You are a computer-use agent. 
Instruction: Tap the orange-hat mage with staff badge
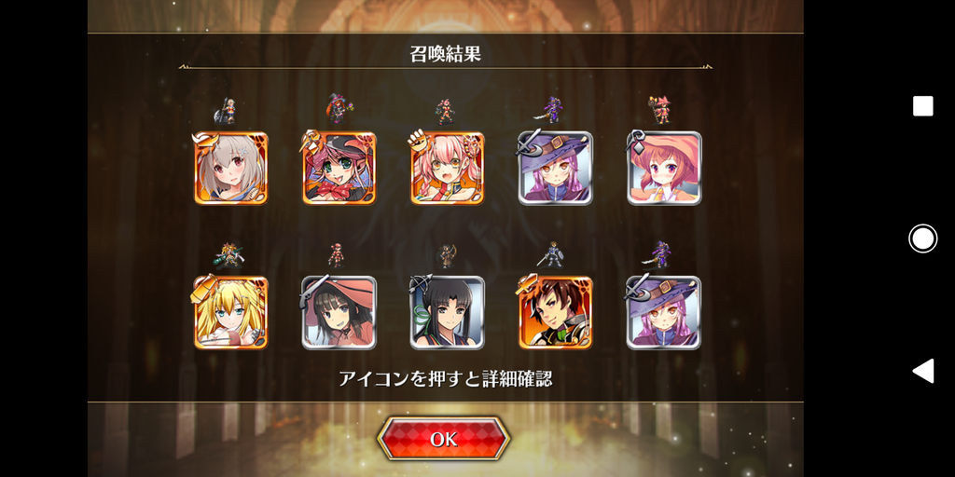tap(664, 168)
